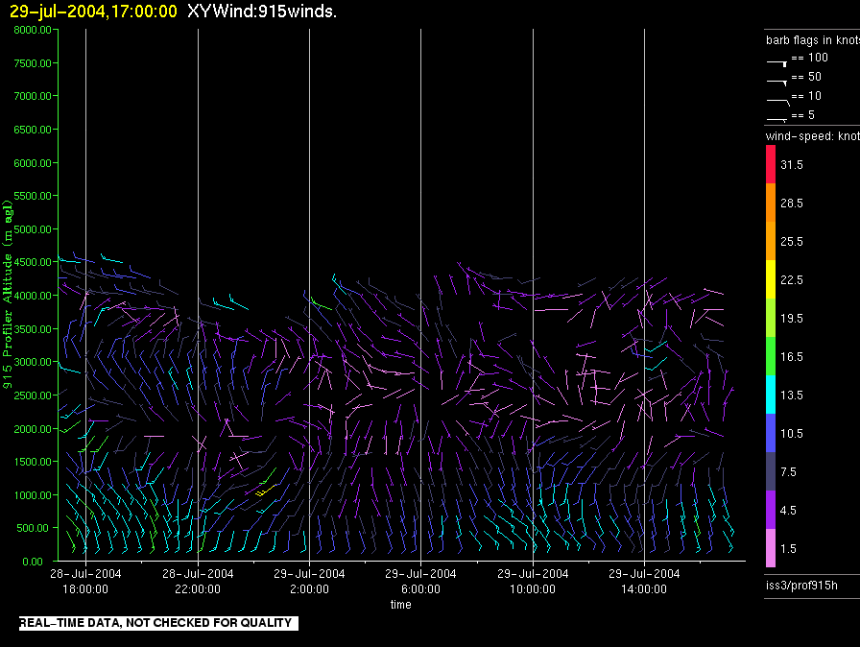Screen dimensions: 860x647
Task: Click the 100-knot barb flag symbol
Action: pyautogui.click(x=776, y=63)
